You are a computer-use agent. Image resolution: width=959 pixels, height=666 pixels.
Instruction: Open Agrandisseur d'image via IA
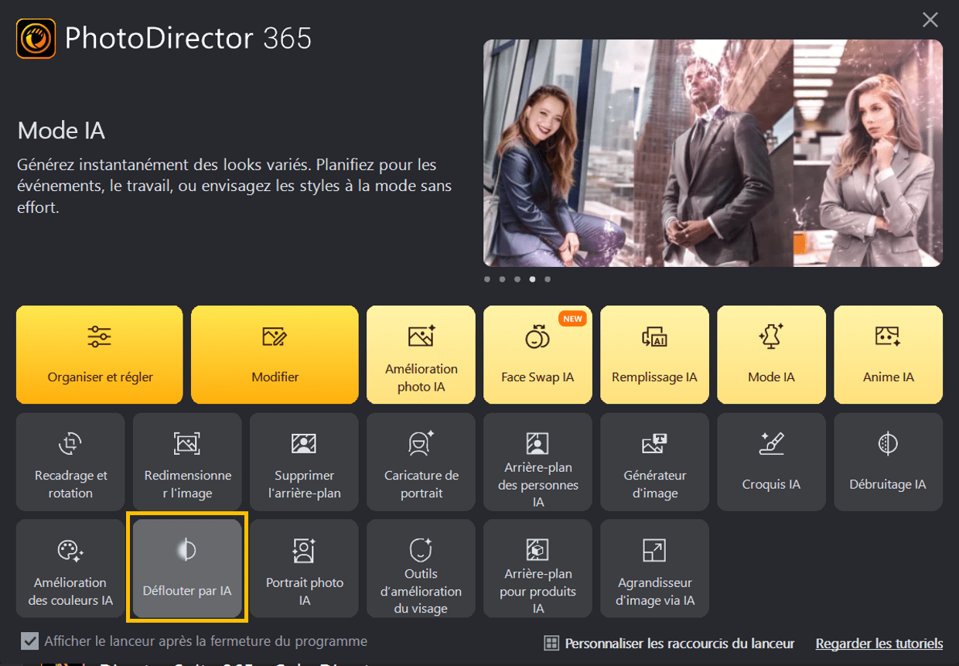[654, 569]
